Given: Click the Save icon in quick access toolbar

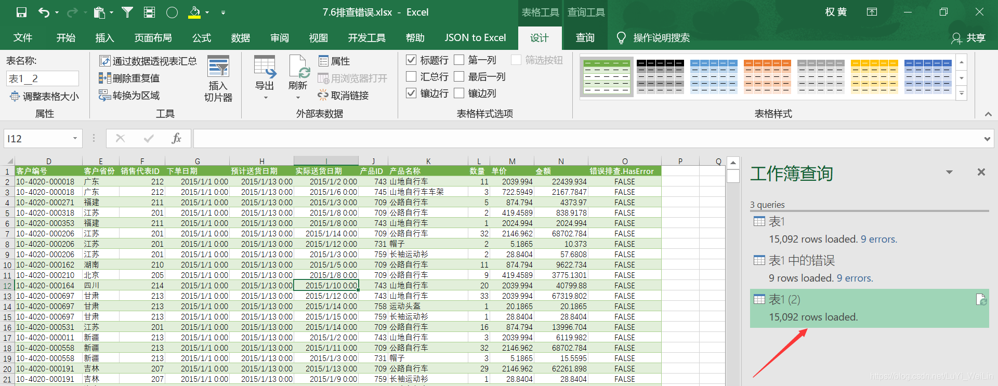Looking at the screenshot, I should pyautogui.click(x=21, y=12).
